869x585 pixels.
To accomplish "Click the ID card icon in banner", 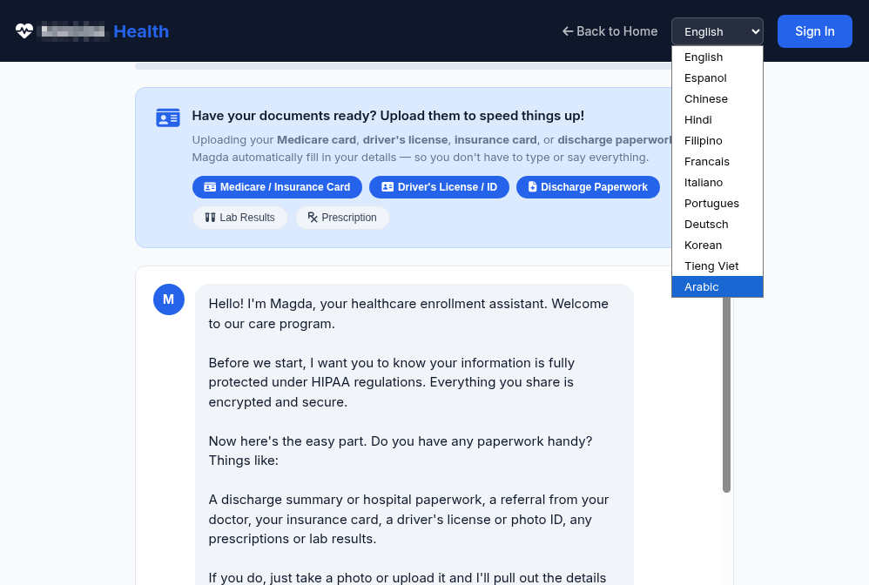I will 168,118.
